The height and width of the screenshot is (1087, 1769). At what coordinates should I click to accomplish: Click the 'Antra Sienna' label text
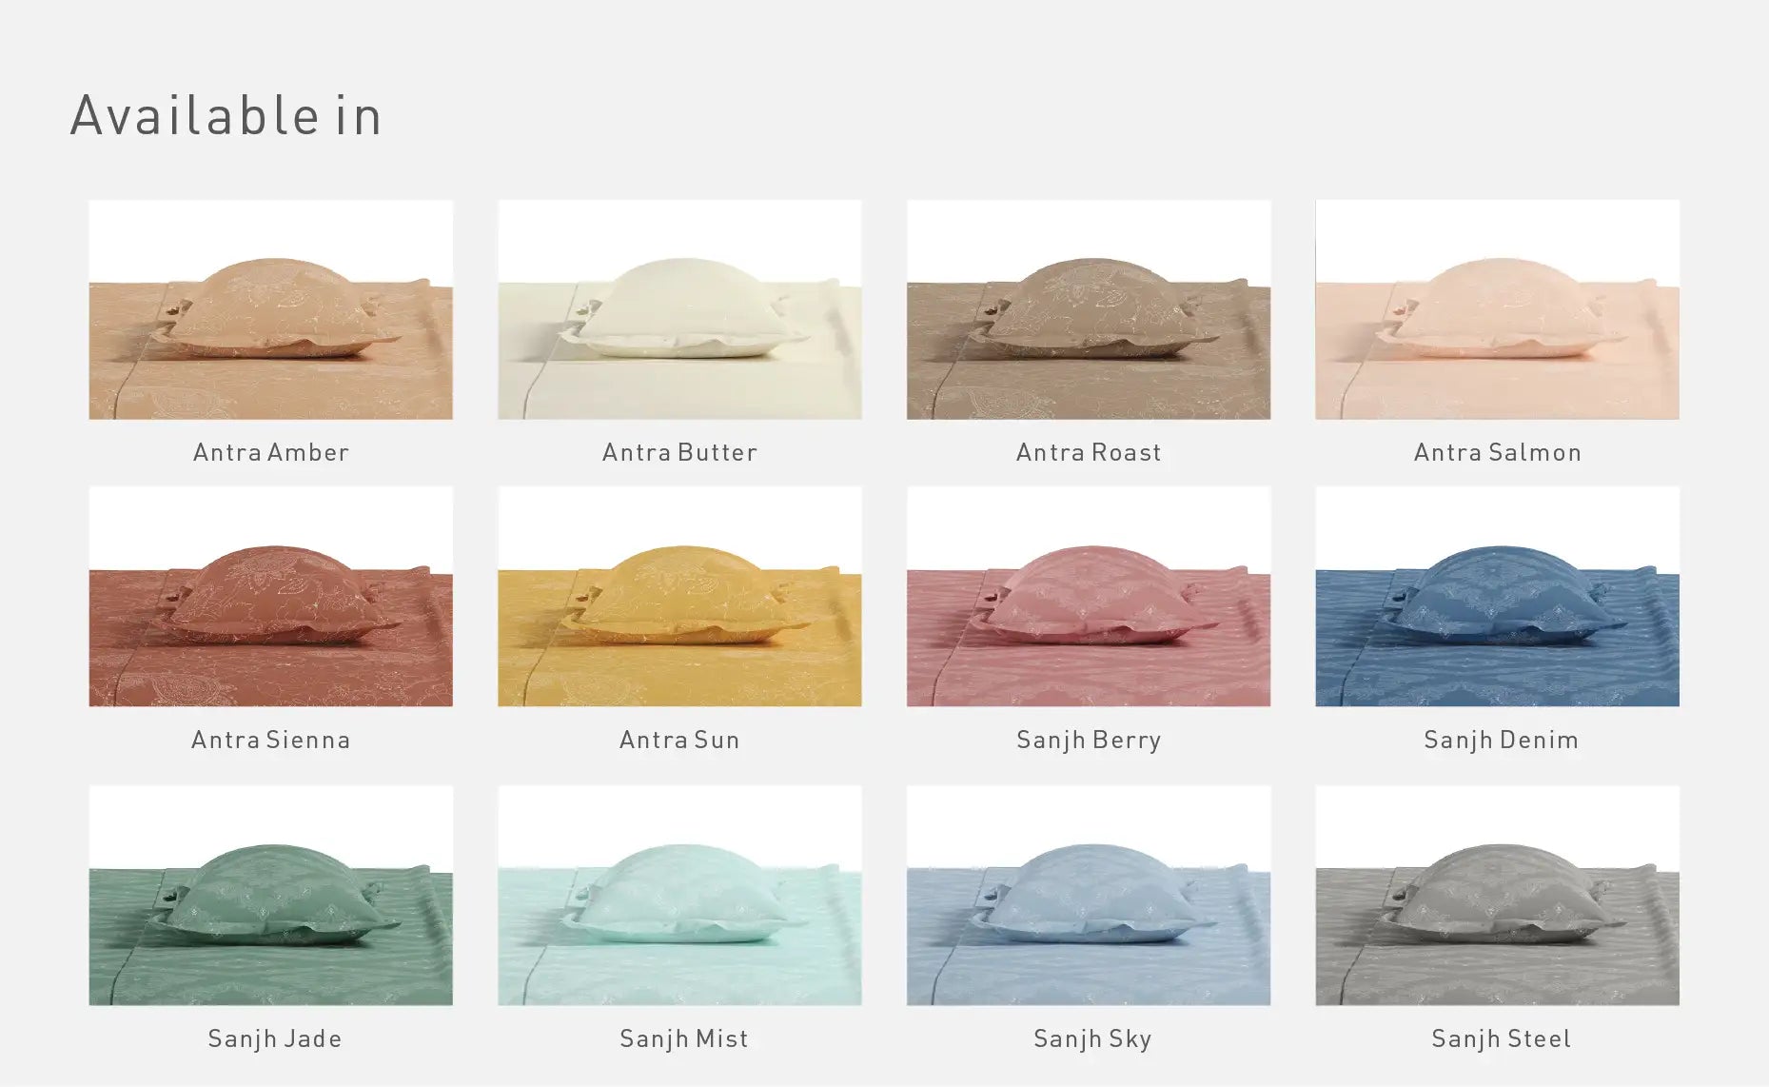[x=271, y=740]
